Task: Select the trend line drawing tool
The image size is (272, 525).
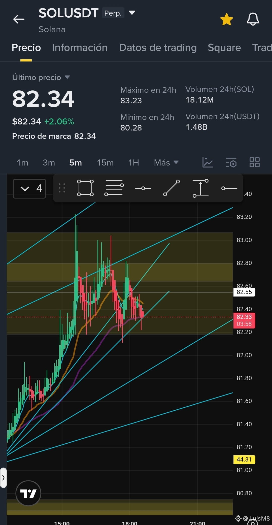Action: 172,188
